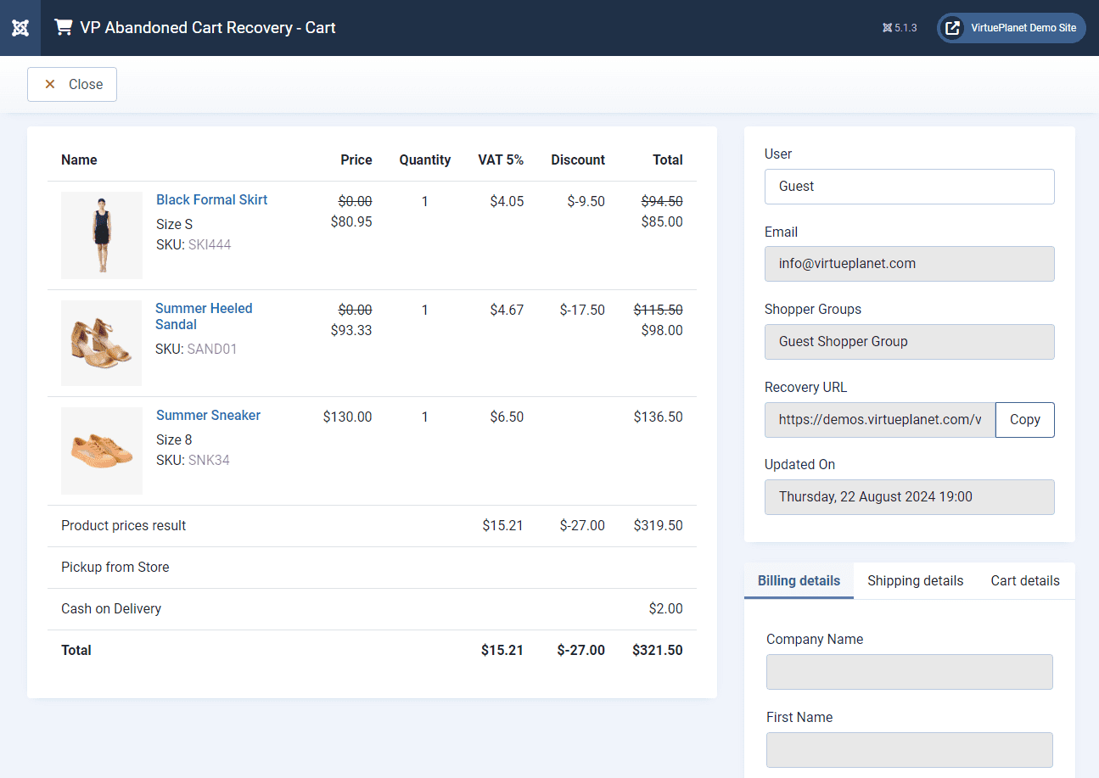Image resolution: width=1099 pixels, height=778 pixels.
Task: Click the Product prices result label
Action: 124,526
